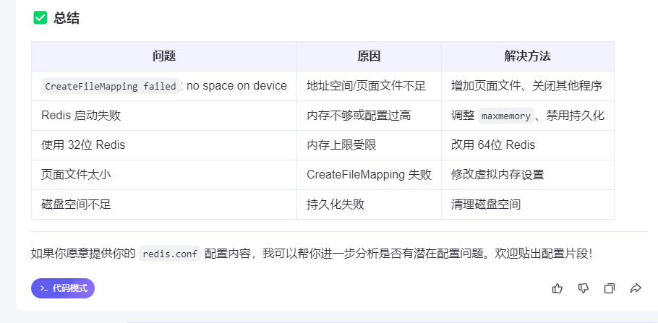Share the response using the arrow icon
This screenshot has height=323, width=658.
636,288
